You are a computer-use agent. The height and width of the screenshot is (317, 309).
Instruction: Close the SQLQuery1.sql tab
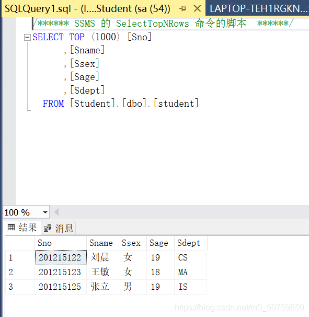[x=197, y=8]
